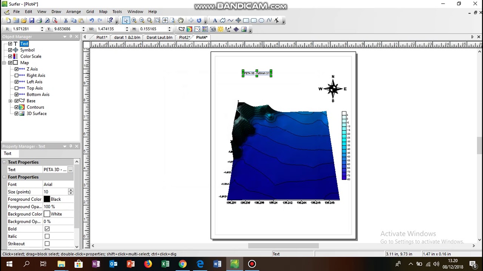Enable the Top Axis checkbox
The height and width of the screenshot is (271, 483).
[17, 88]
